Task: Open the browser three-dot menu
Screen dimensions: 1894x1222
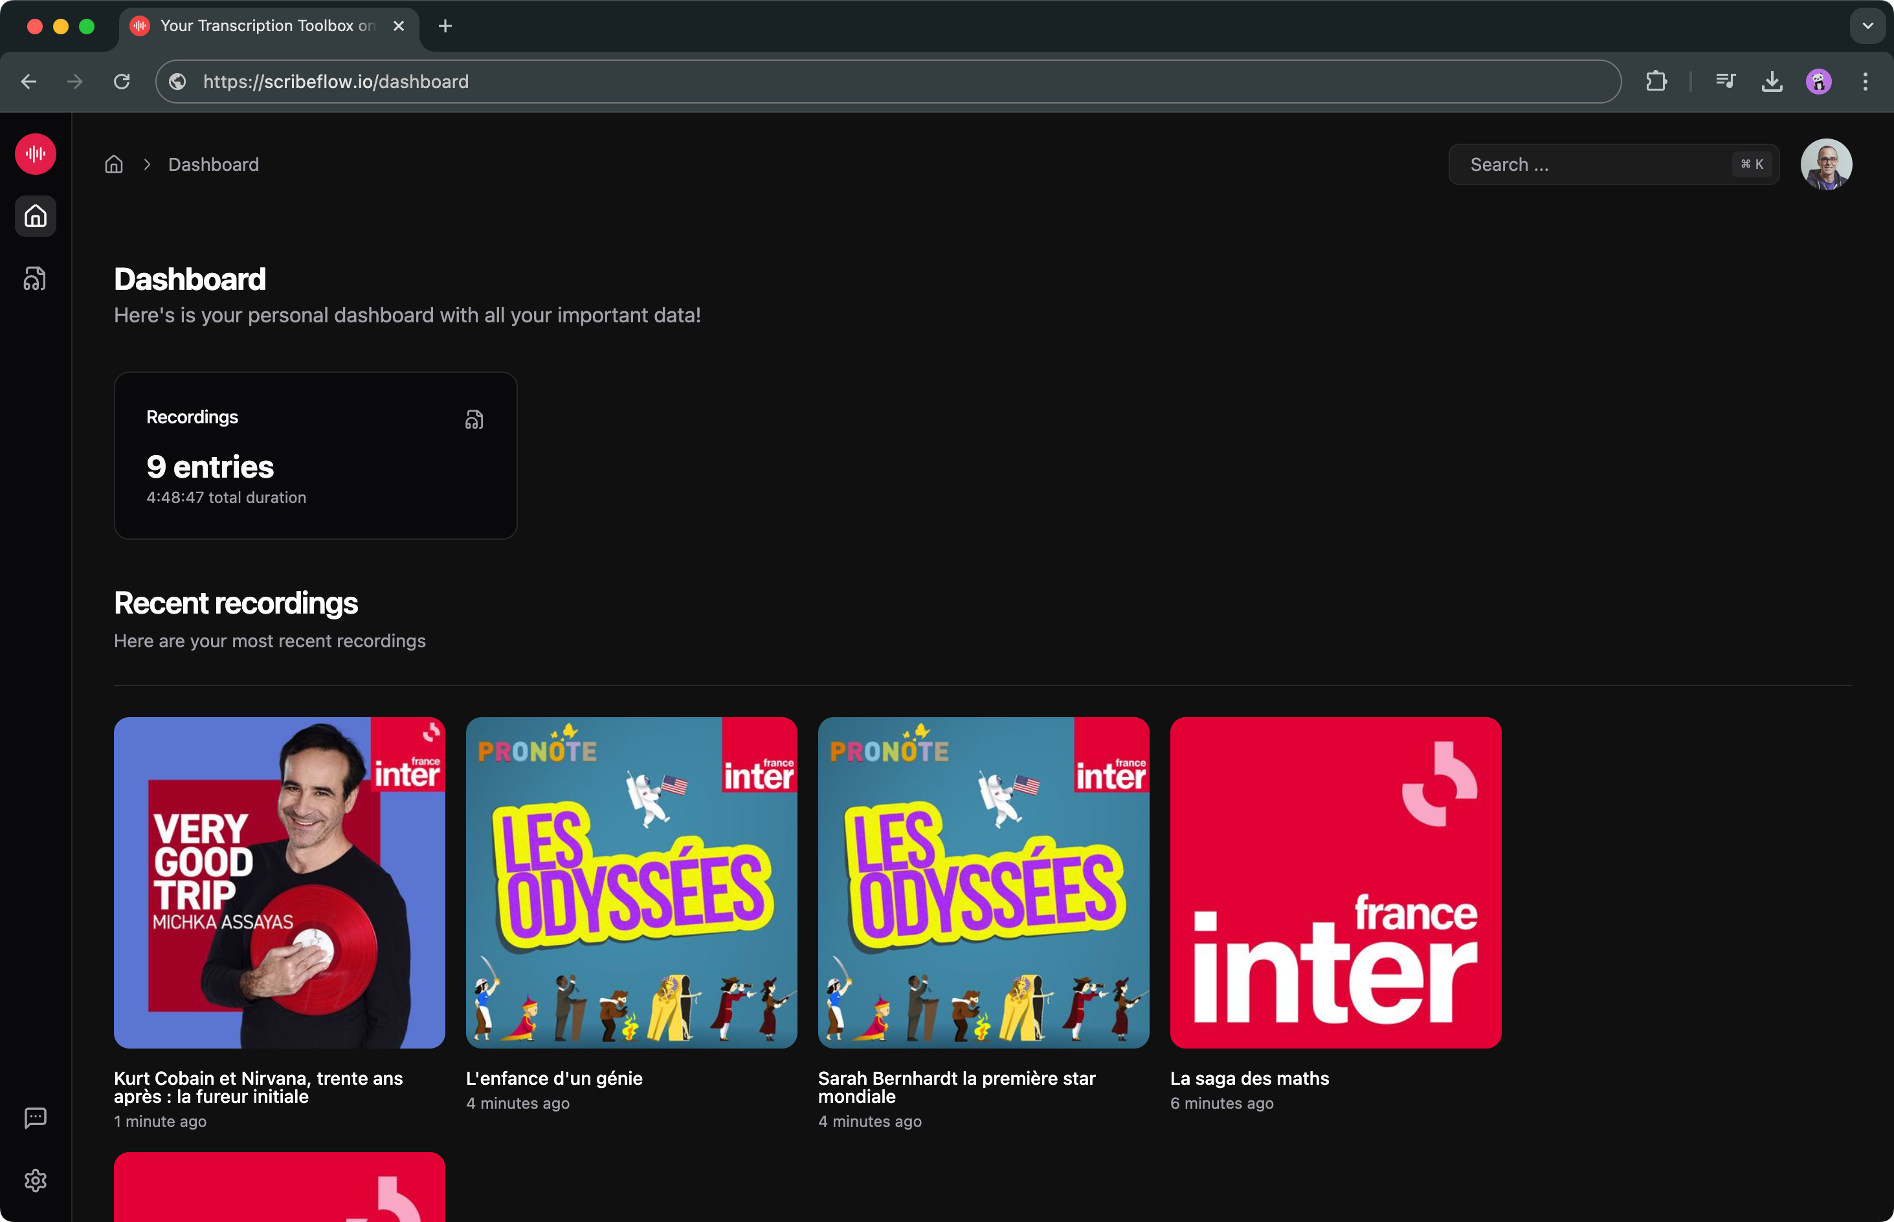Action: (1865, 81)
